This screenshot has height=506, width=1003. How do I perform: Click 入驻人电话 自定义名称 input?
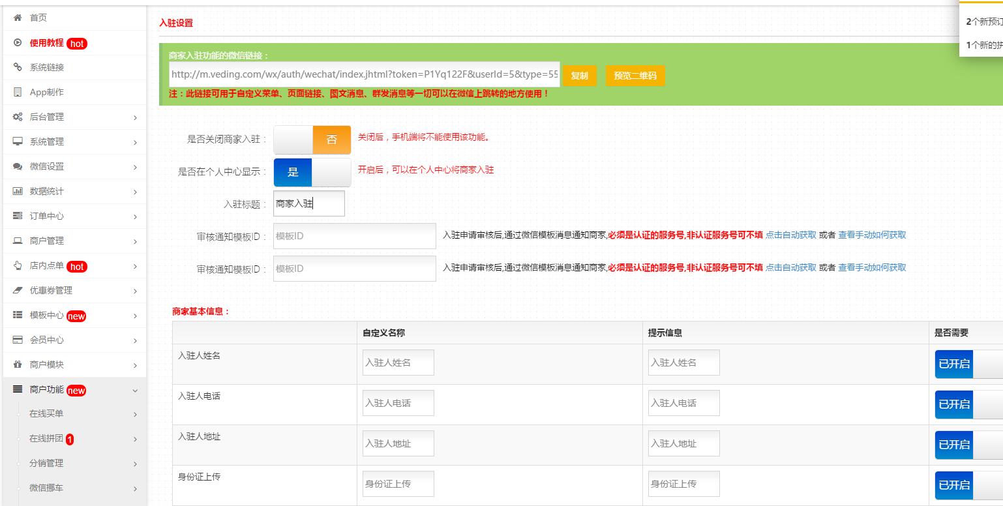point(398,403)
